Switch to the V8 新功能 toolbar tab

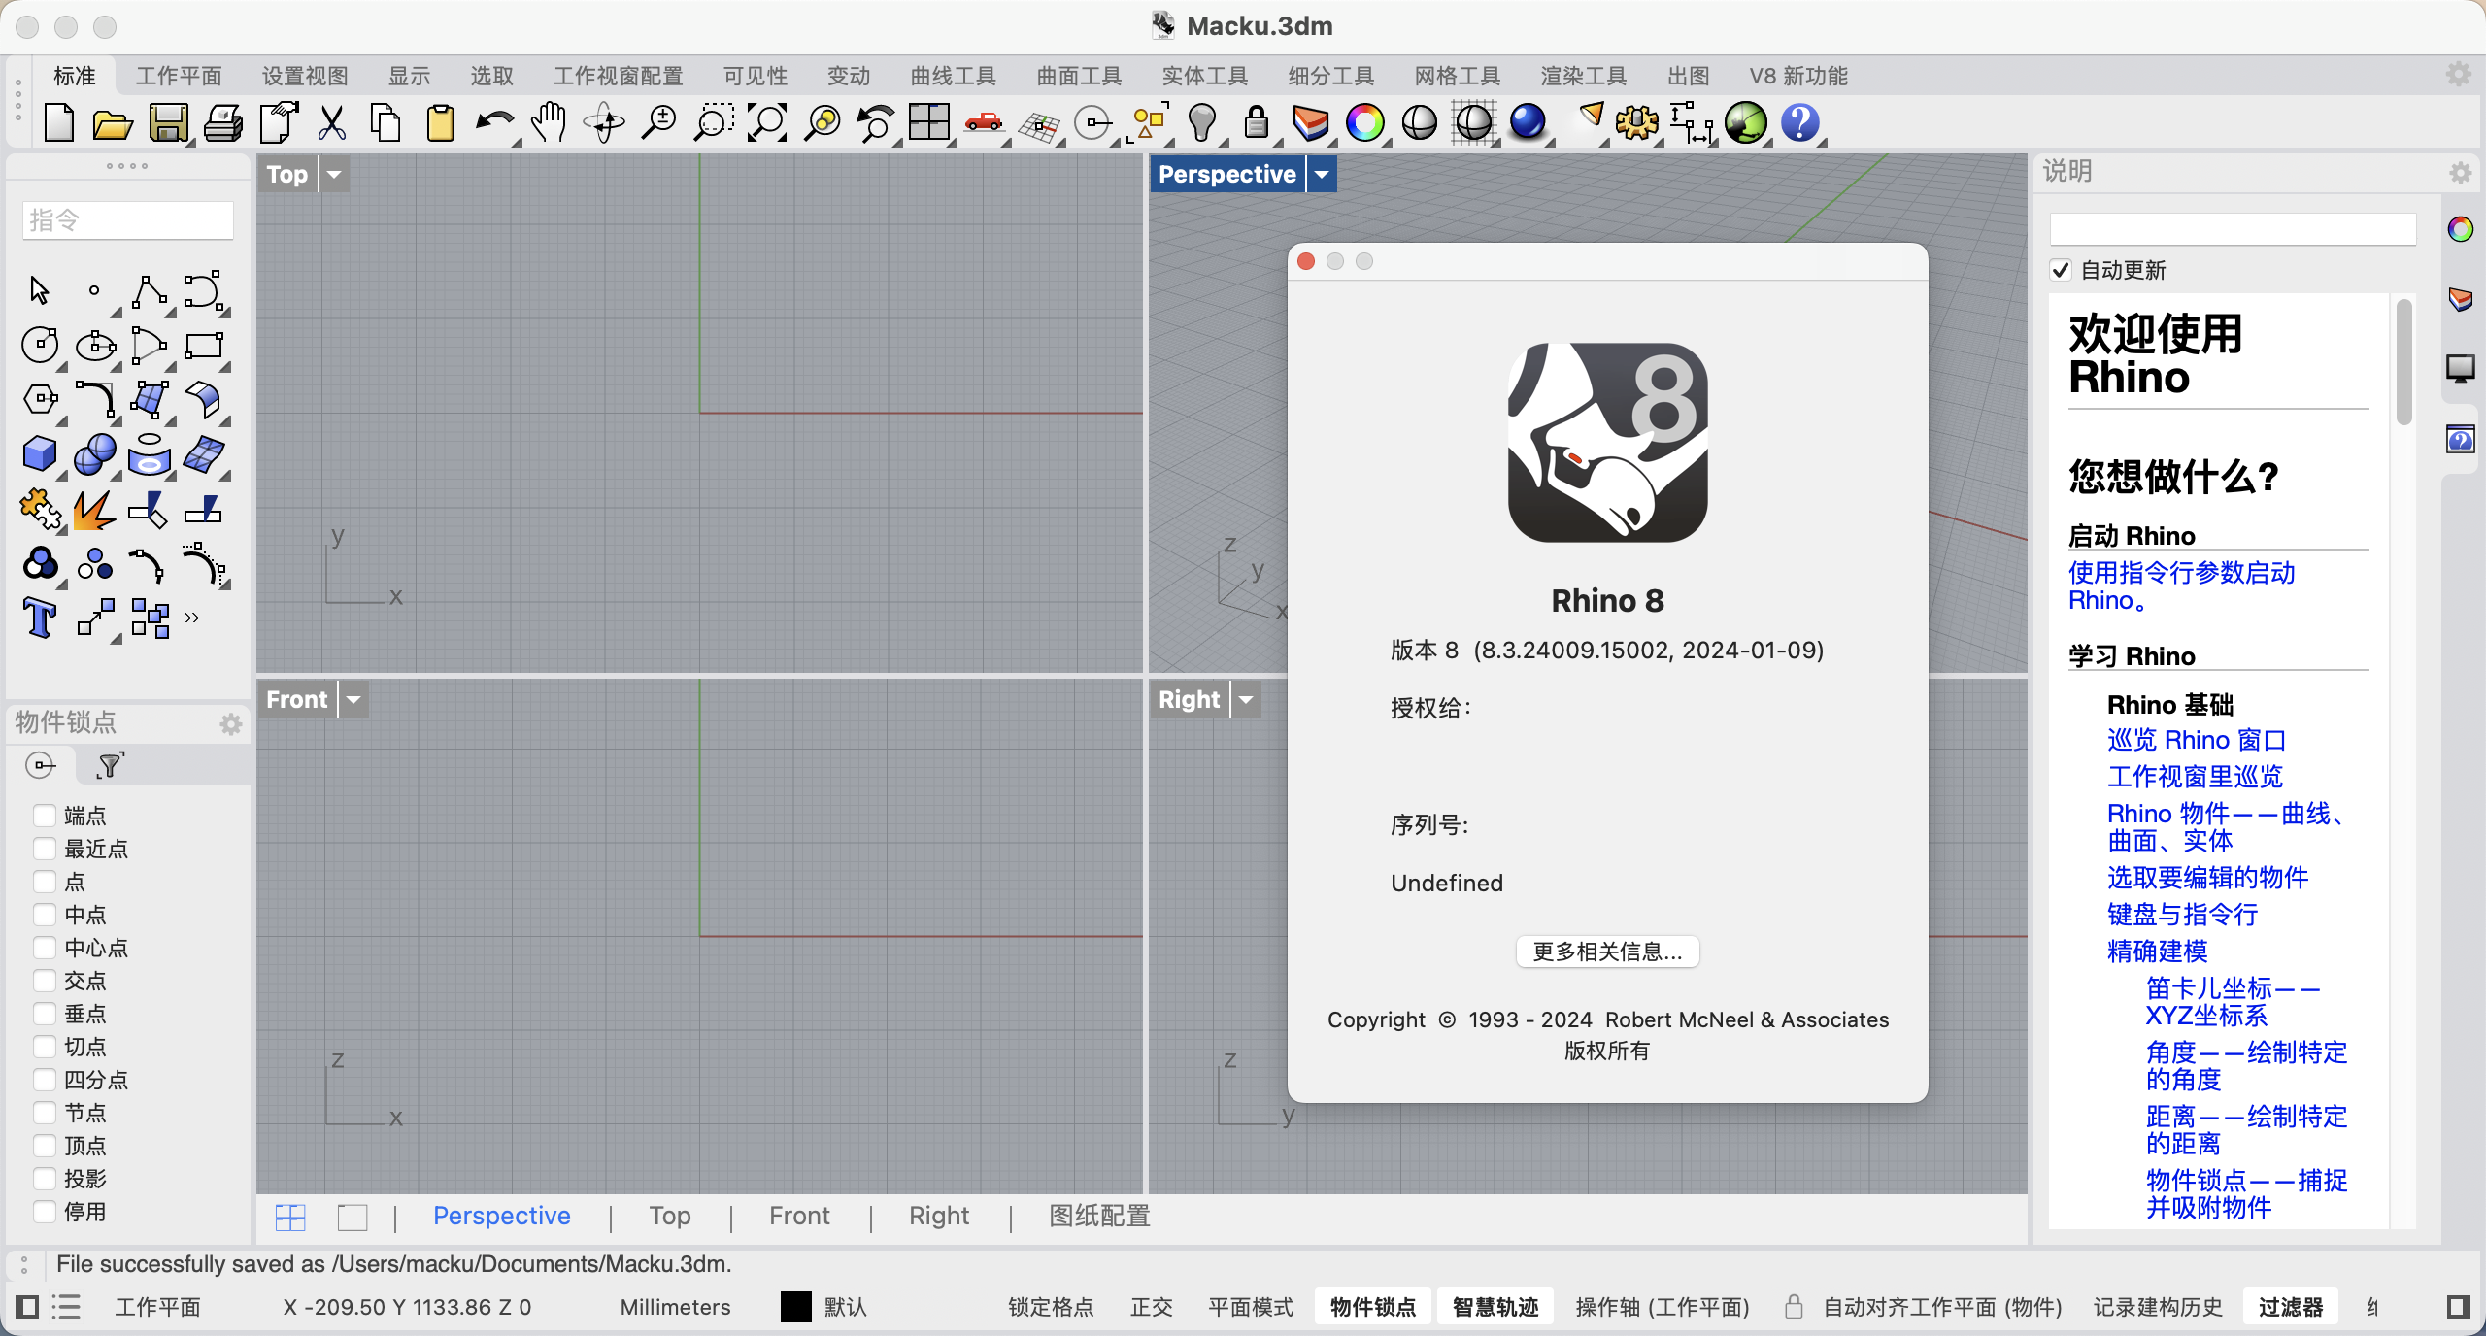click(1798, 76)
